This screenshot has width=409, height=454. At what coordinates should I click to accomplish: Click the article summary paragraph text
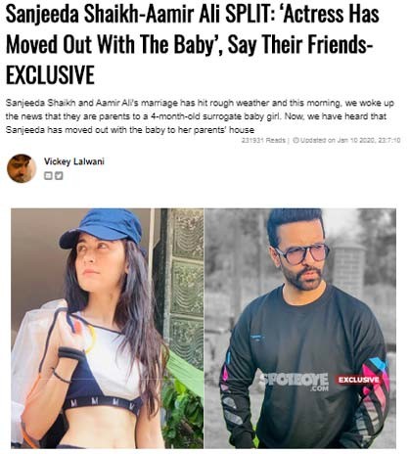200,116
